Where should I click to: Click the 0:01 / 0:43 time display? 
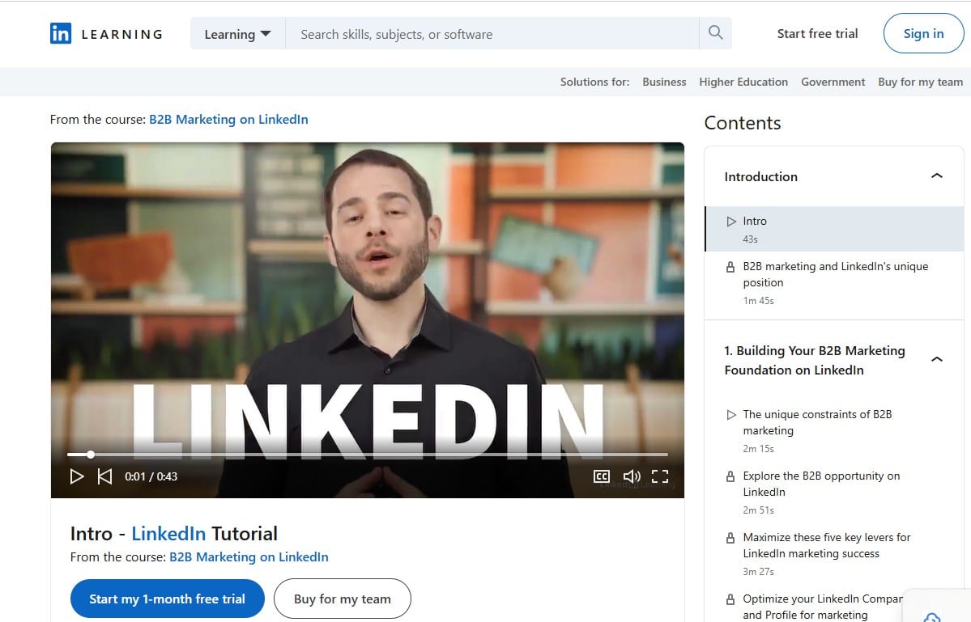pos(151,476)
